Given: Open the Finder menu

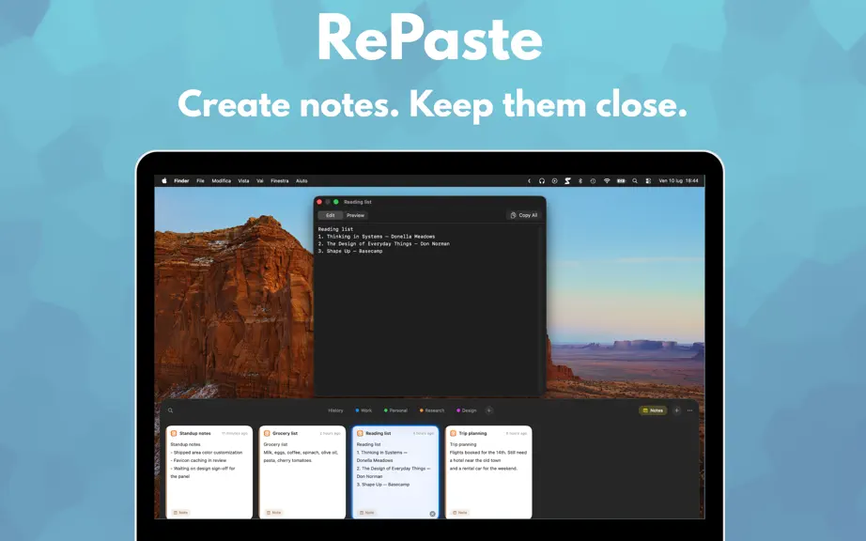Looking at the screenshot, I should tap(181, 180).
